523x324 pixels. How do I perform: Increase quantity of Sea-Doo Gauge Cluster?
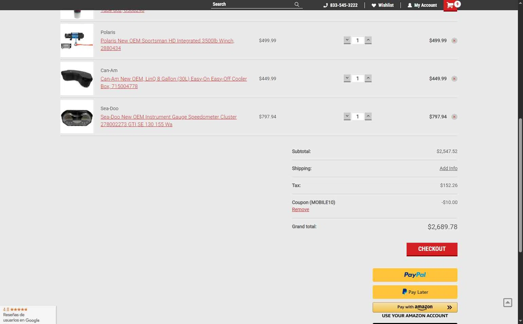[x=368, y=117]
